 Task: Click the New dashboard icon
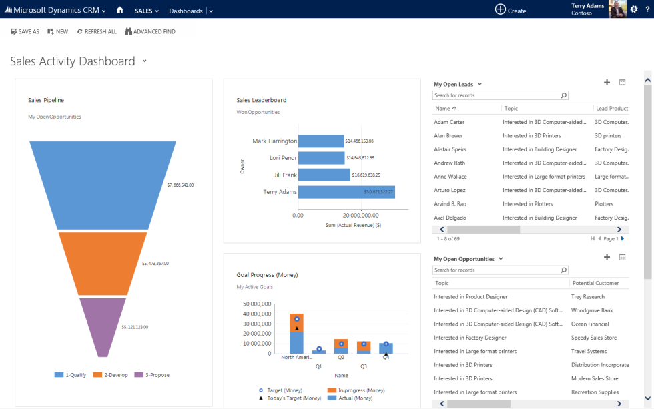(x=49, y=31)
